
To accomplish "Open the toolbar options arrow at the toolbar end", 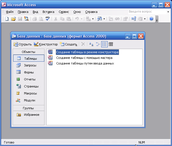I will click(157, 19).
